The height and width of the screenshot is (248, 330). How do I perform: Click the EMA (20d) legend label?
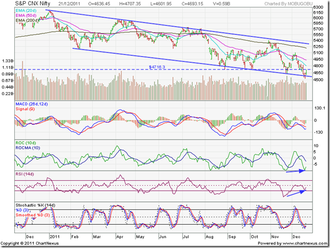[x=26, y=11]
